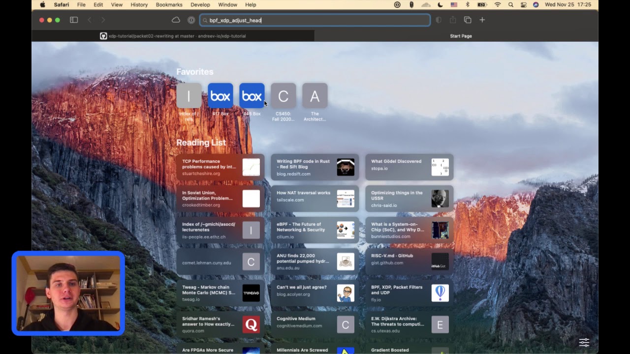Open 'The Architect...' favorite icon

click(315, 96)
